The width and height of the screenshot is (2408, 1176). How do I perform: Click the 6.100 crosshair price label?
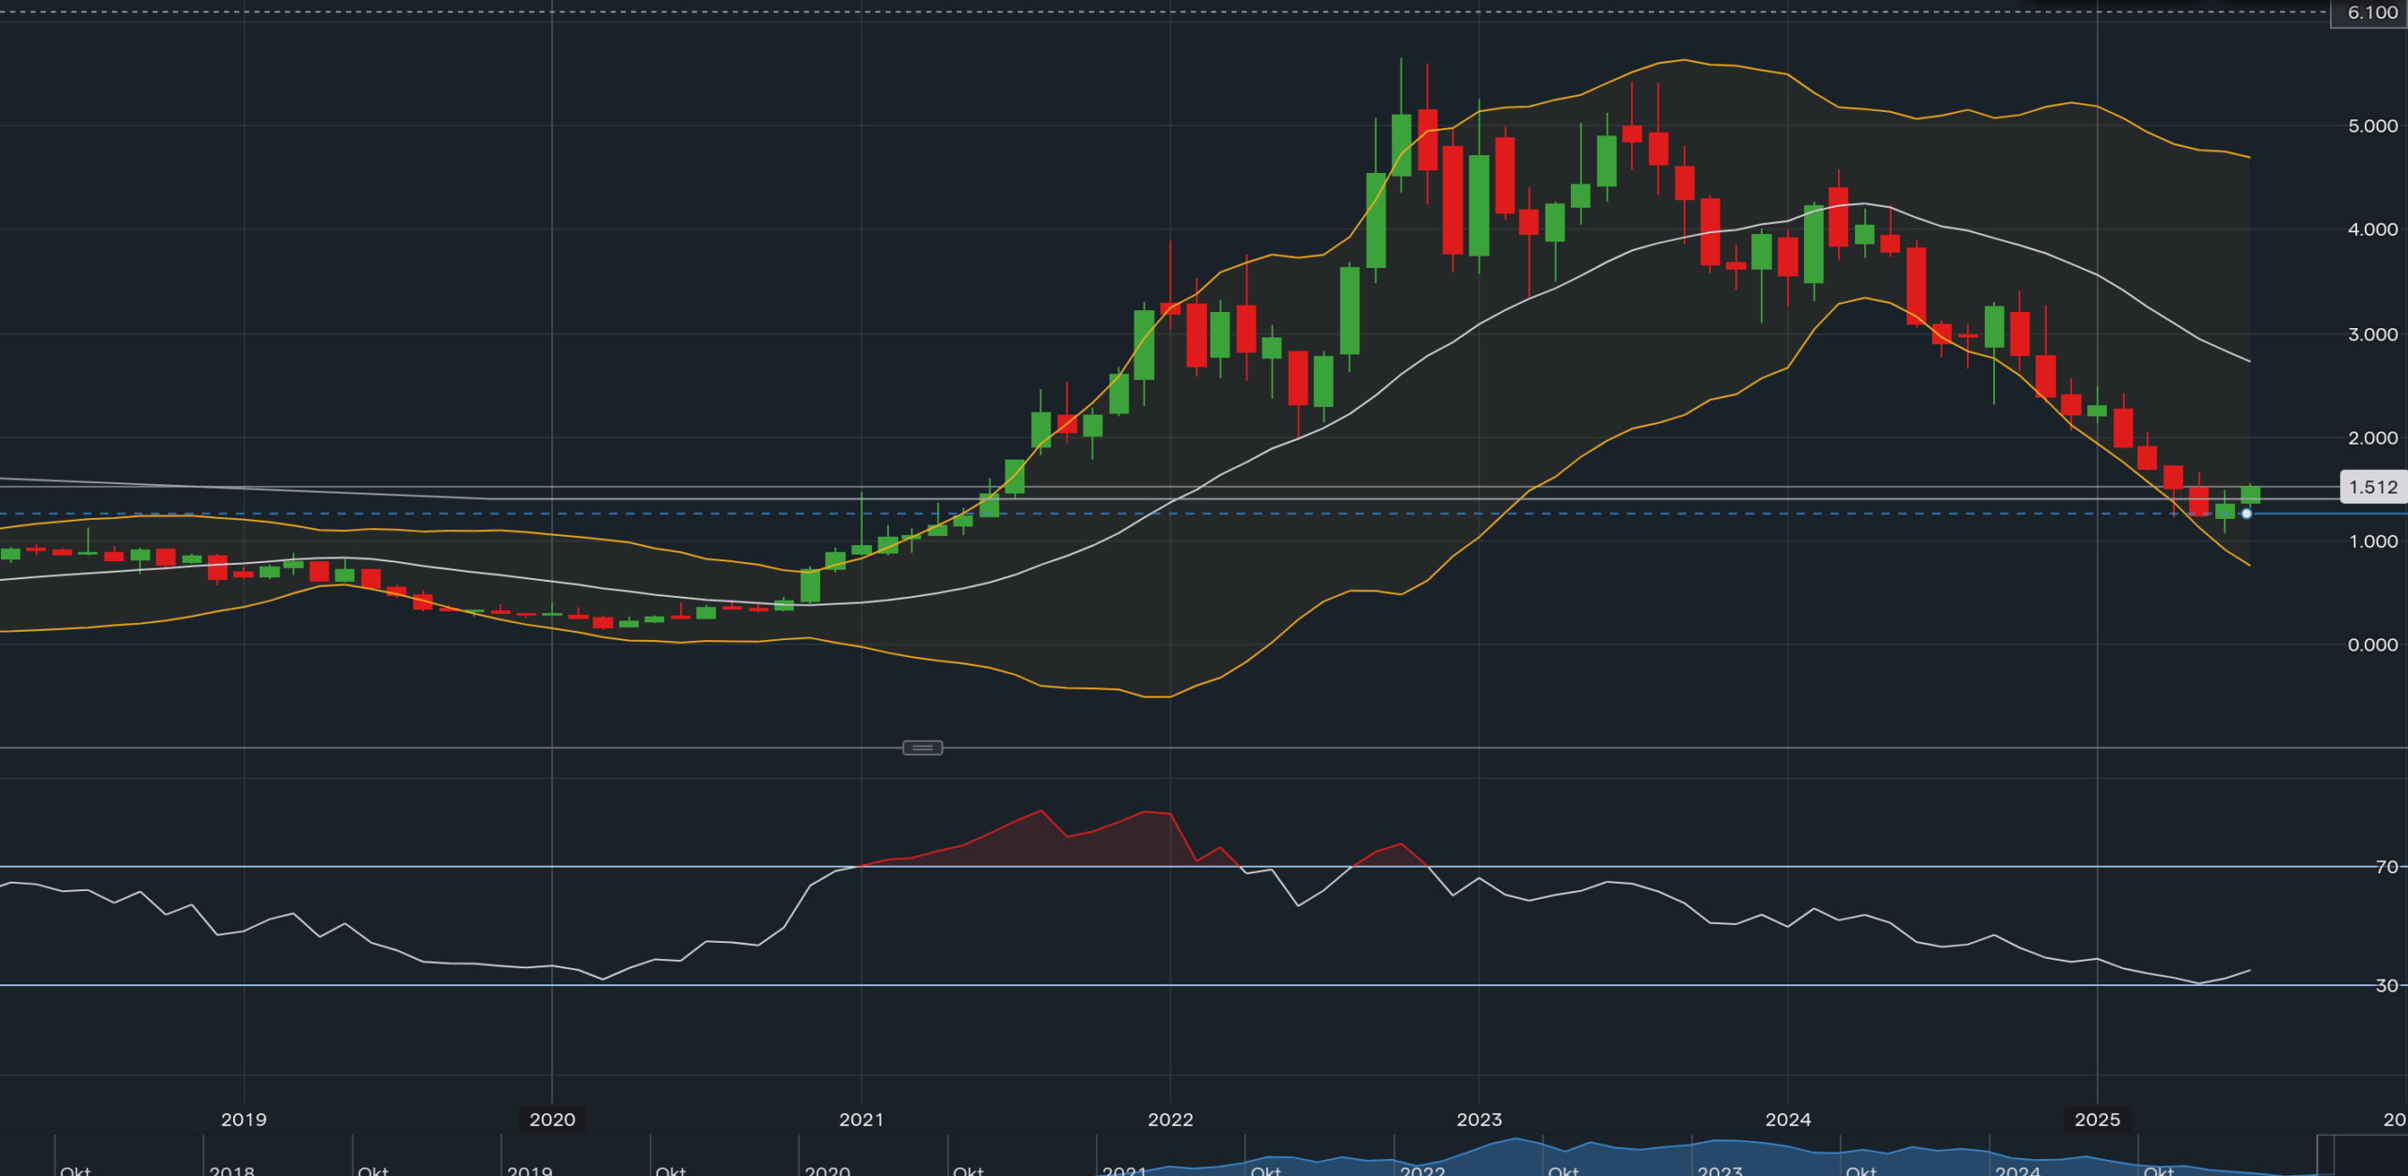tap(2370, 13)
